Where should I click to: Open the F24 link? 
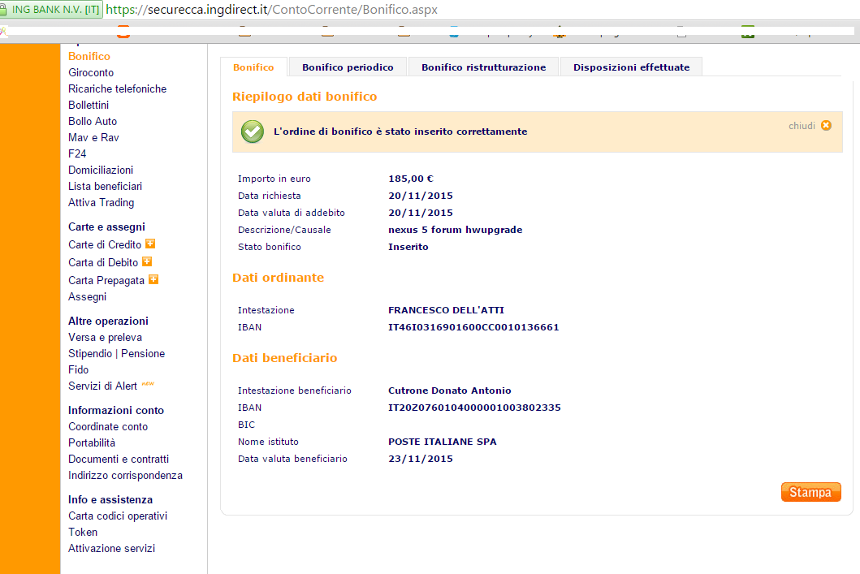click(77, 153)
